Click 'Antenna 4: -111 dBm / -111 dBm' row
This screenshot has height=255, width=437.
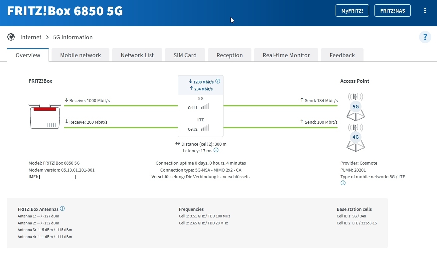tap(45, 237)
